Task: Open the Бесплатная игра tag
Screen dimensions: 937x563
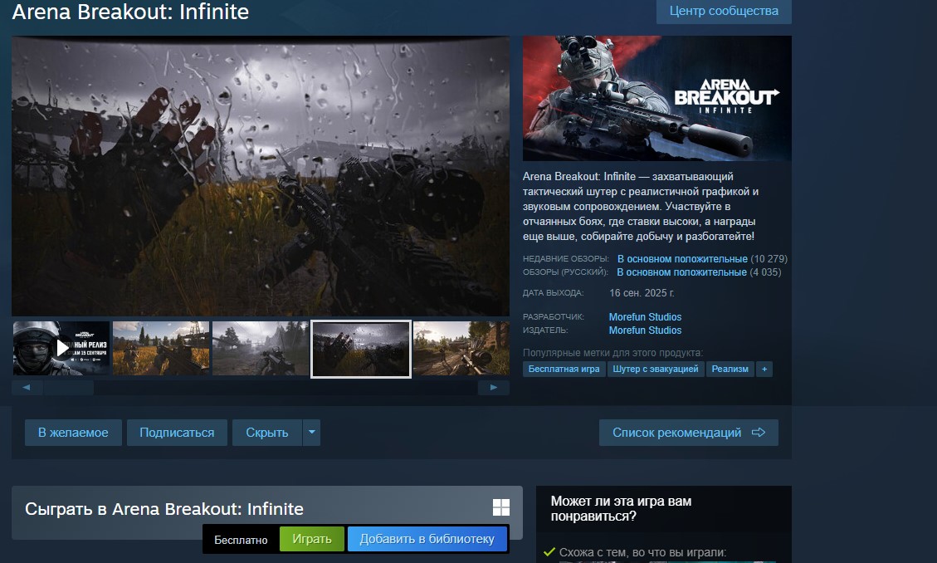Action: [x=564, y=369]
